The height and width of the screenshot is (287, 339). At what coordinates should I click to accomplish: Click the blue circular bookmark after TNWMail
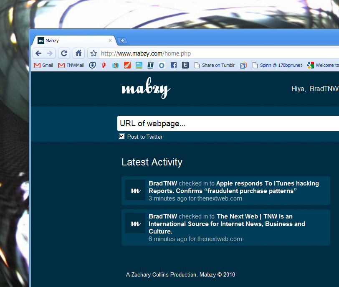(92, 65)
